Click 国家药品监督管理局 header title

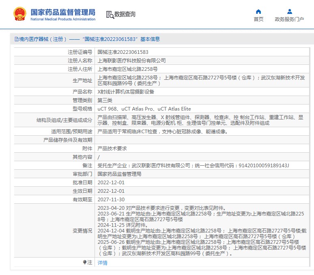click(x=63, y=12)
